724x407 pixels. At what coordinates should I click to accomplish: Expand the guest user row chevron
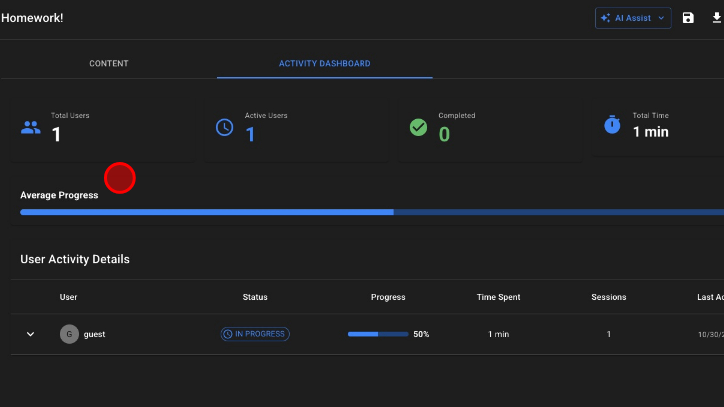[30, 334]
